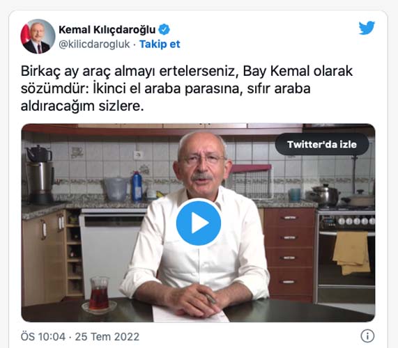Play the embedded tweet video
The image size is (398, 348).
[199, 223]
